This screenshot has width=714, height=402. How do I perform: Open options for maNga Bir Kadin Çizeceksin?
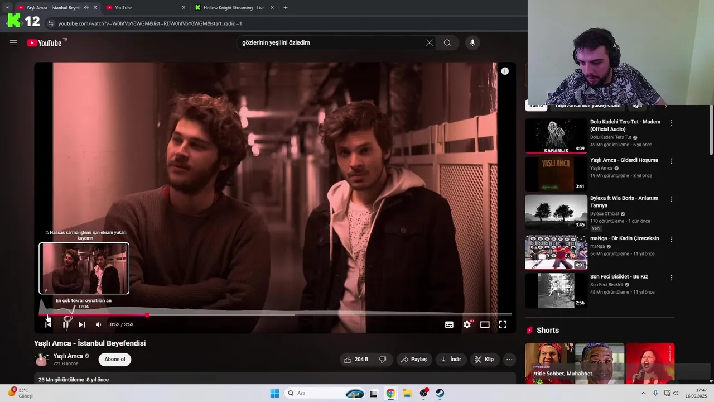coord(672,239)
